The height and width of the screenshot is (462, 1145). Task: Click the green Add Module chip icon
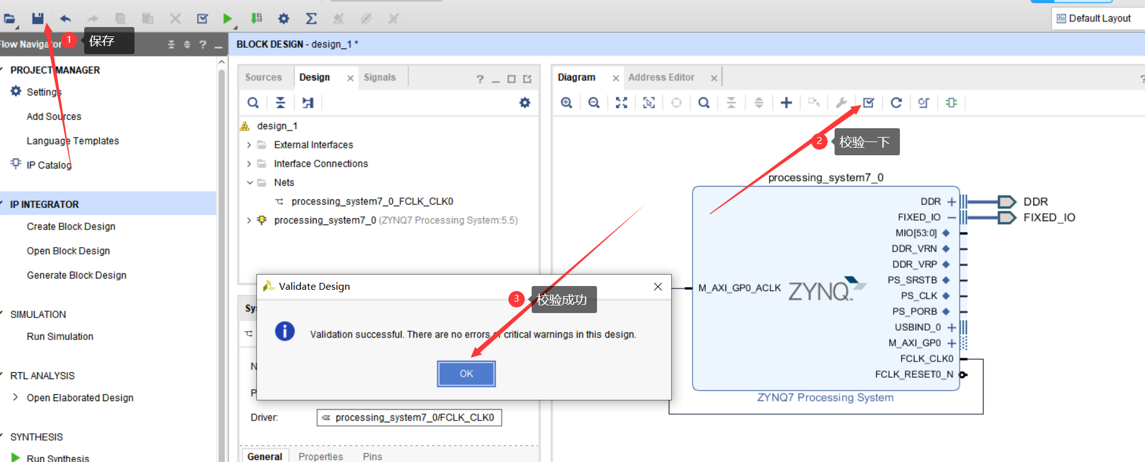pyautogui.click(x=951, y=102)
